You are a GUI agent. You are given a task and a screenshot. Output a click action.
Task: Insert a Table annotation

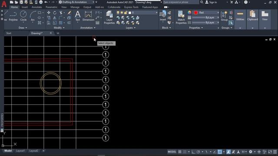(97, 23)
